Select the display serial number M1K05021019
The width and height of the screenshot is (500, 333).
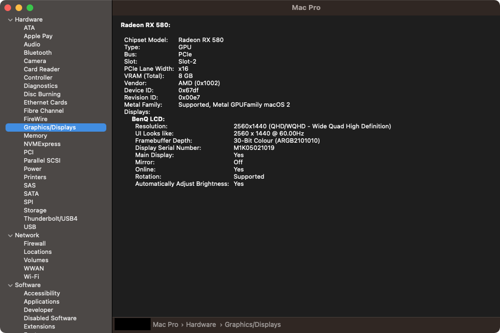point(254,148)
